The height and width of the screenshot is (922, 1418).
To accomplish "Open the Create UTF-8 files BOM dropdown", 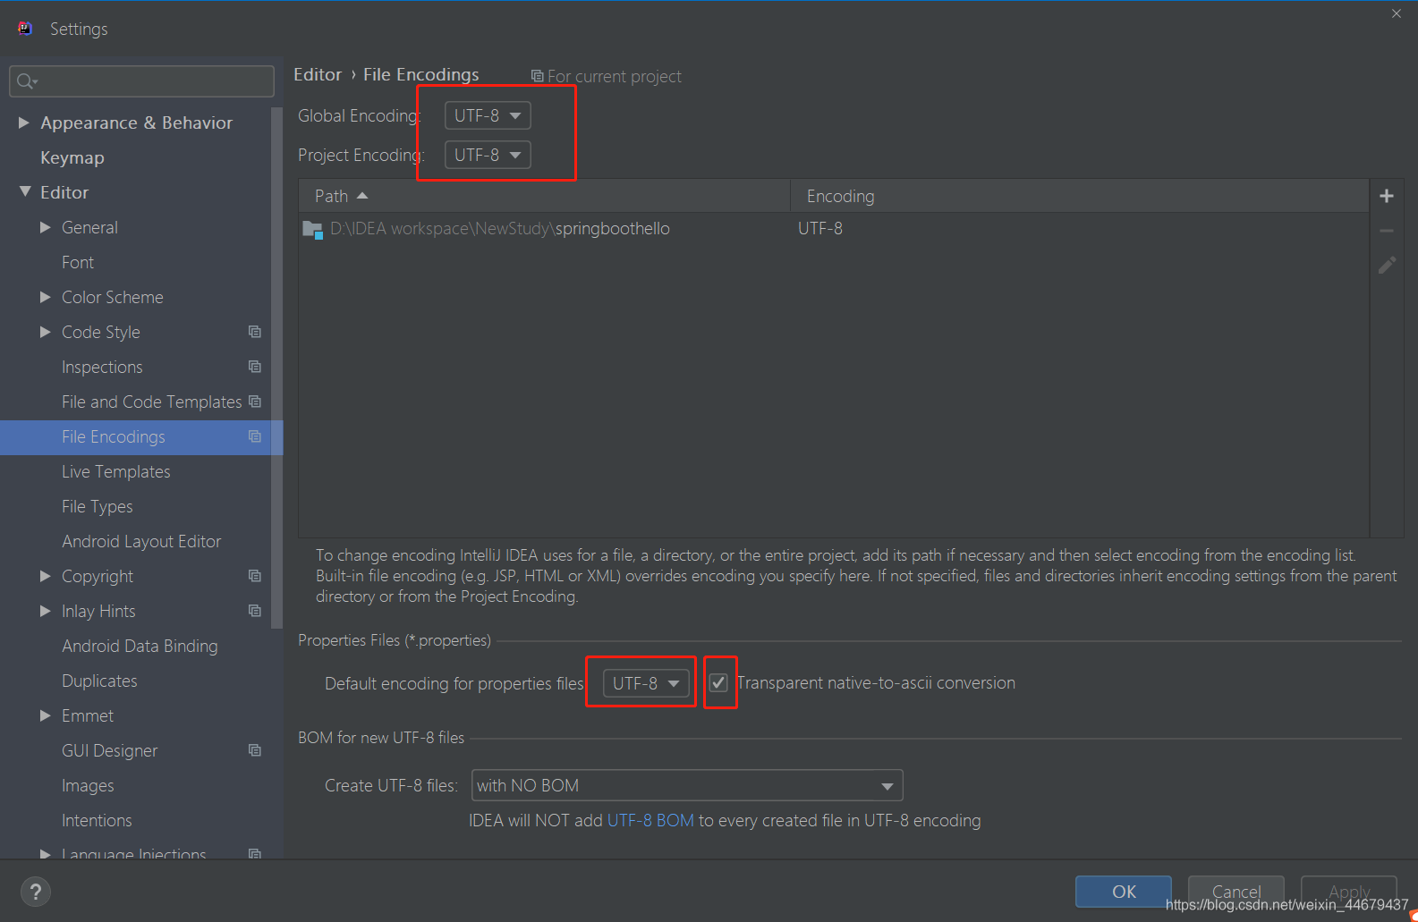I will coord(687,785).
